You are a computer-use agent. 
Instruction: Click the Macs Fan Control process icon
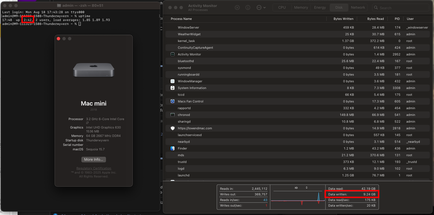coord(173,101)
